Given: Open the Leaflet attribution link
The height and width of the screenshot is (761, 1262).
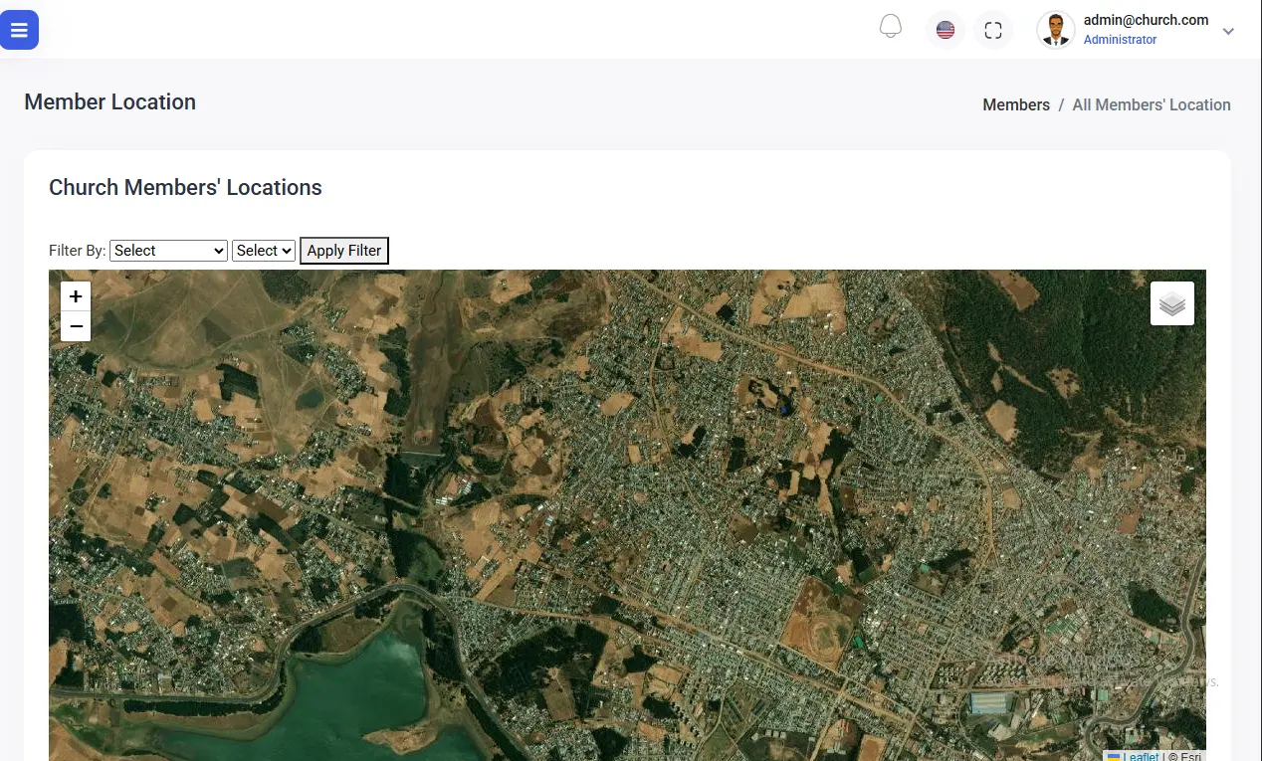Looking at the screenshot, I should (x=1141, y=756).
